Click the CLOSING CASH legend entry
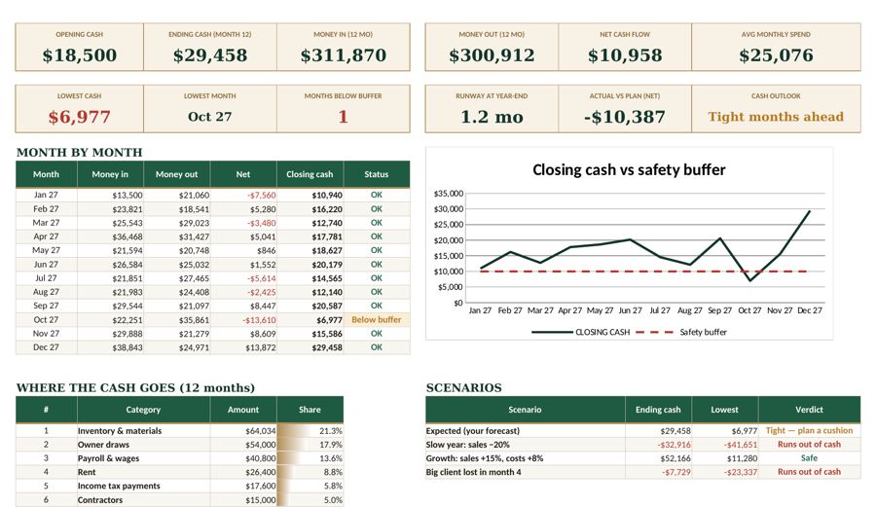 coord(581,332)
